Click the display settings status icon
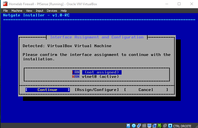 tap(149, 126)
